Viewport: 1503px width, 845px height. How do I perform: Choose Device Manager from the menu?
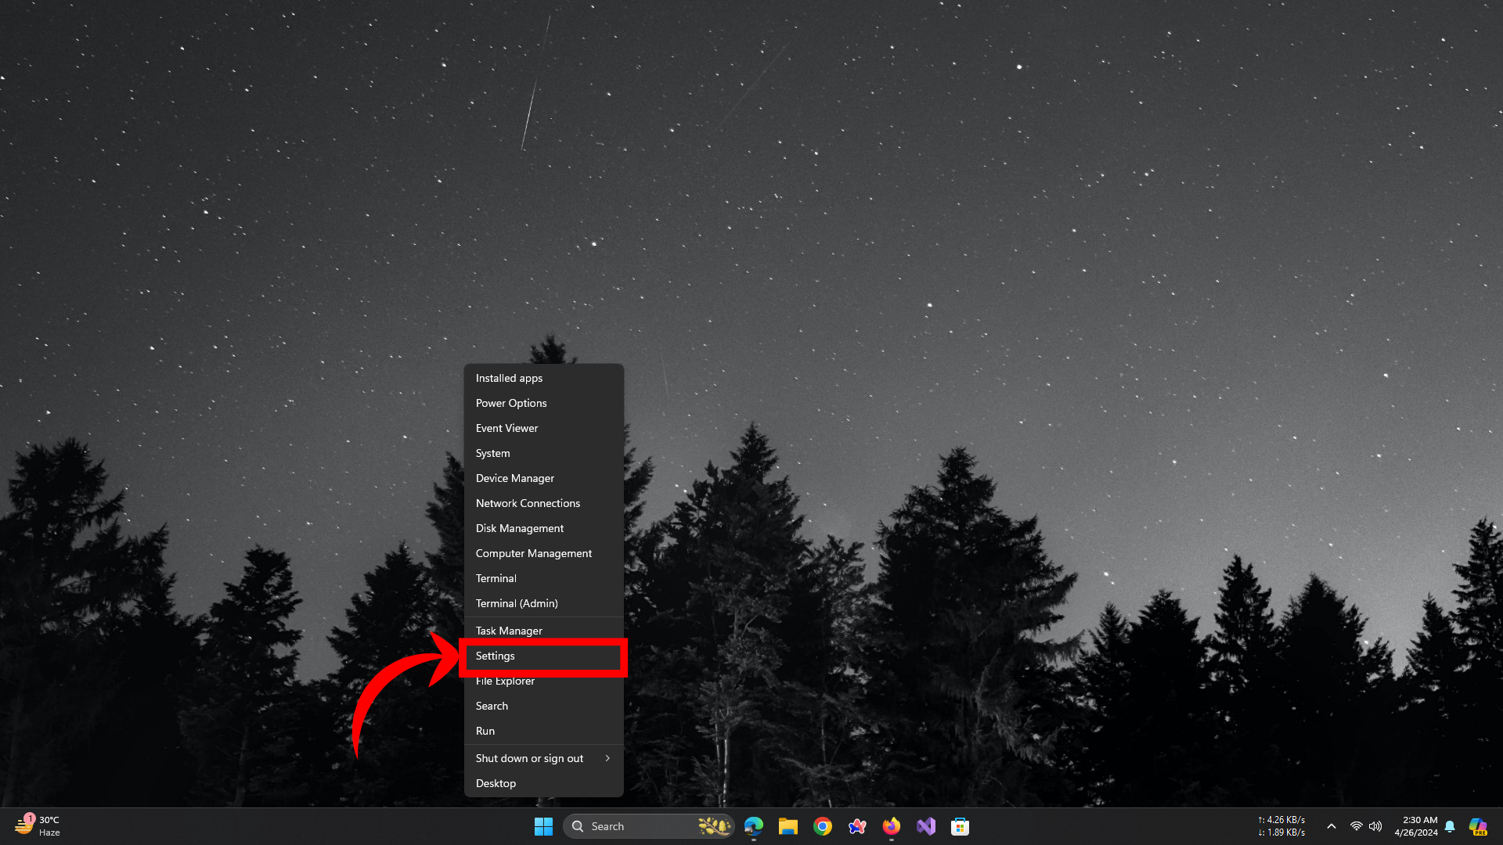tap(515, 478)
